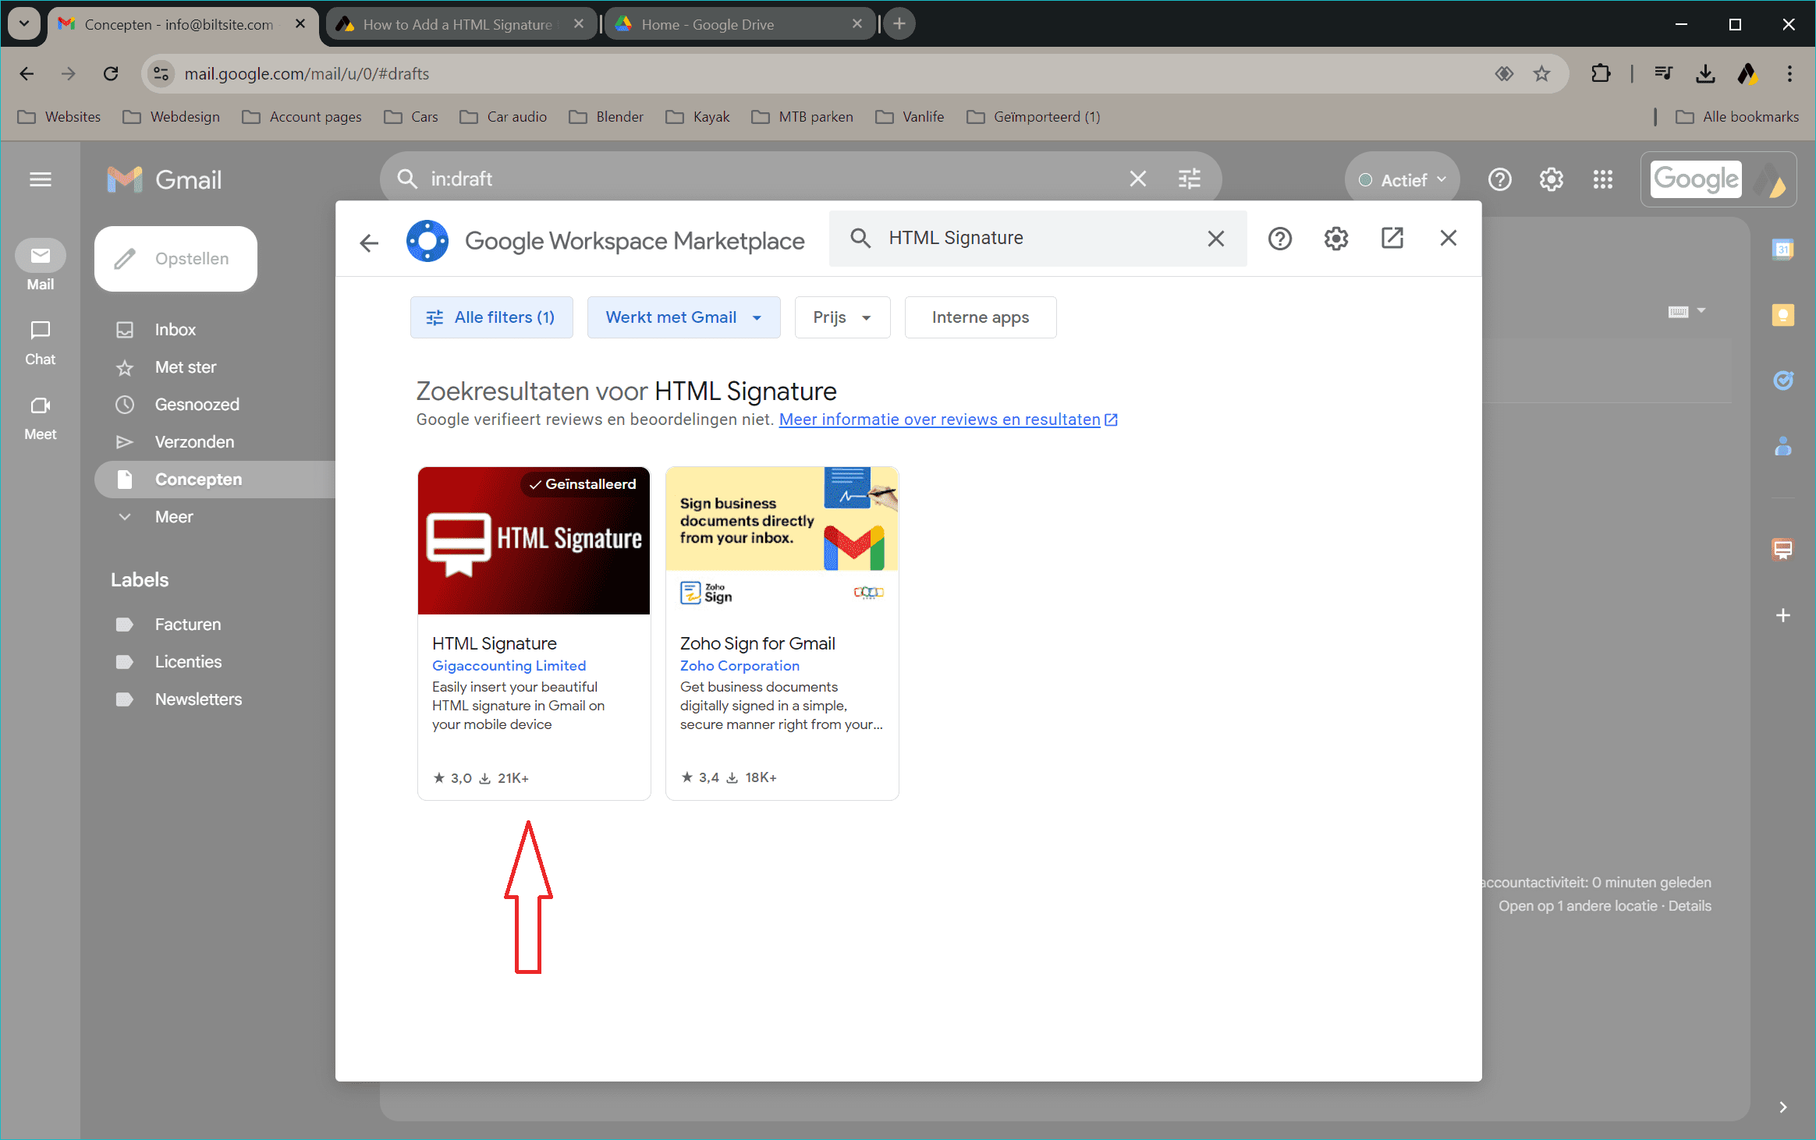This screenshot has width=1816, height=1140.
Task: Open the Alle filters (1) panel
Action: [491, 317]
